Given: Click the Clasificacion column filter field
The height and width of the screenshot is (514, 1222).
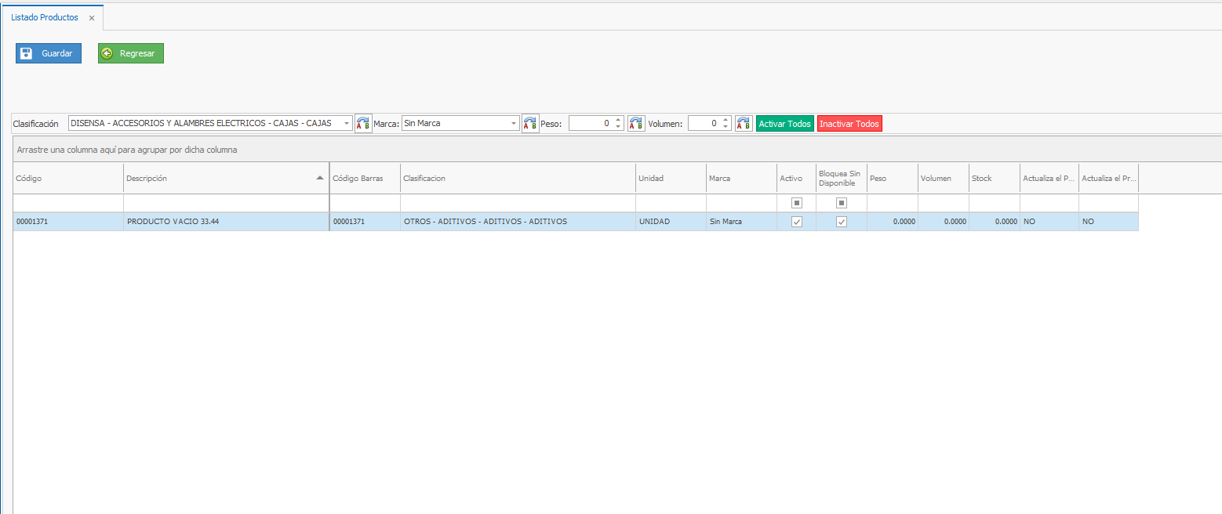Looking at the screenshot, I should pyautogui.click(x=518, y=203).
